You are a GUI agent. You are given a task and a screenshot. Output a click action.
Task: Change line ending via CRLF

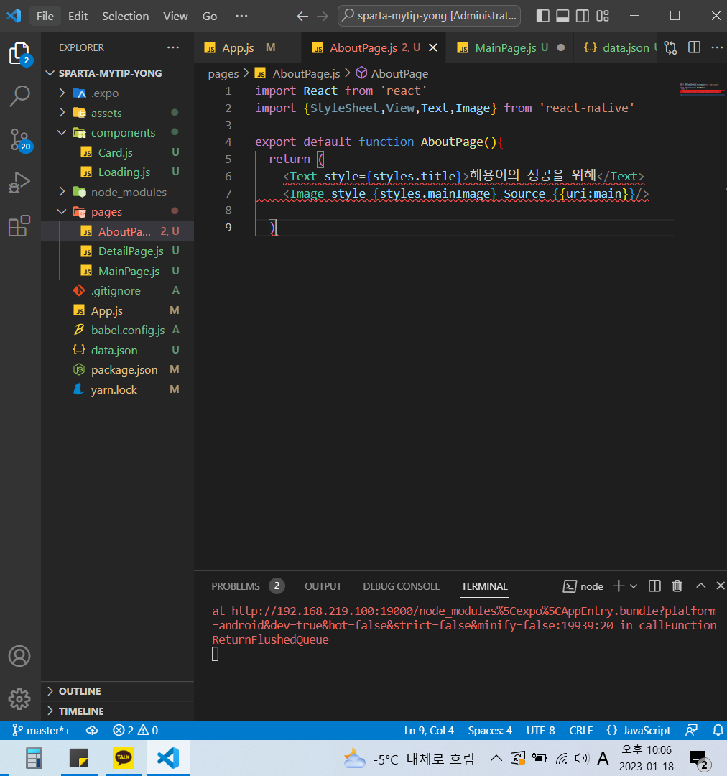tap(580, 731)
